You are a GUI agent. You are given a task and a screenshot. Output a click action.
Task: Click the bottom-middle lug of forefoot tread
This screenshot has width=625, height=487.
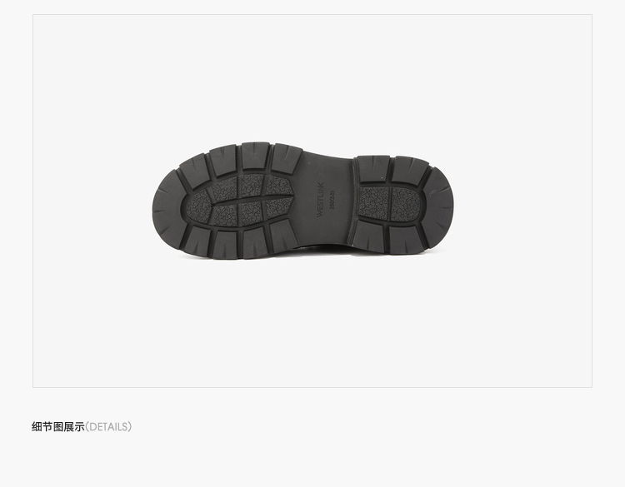coord(255,242)
